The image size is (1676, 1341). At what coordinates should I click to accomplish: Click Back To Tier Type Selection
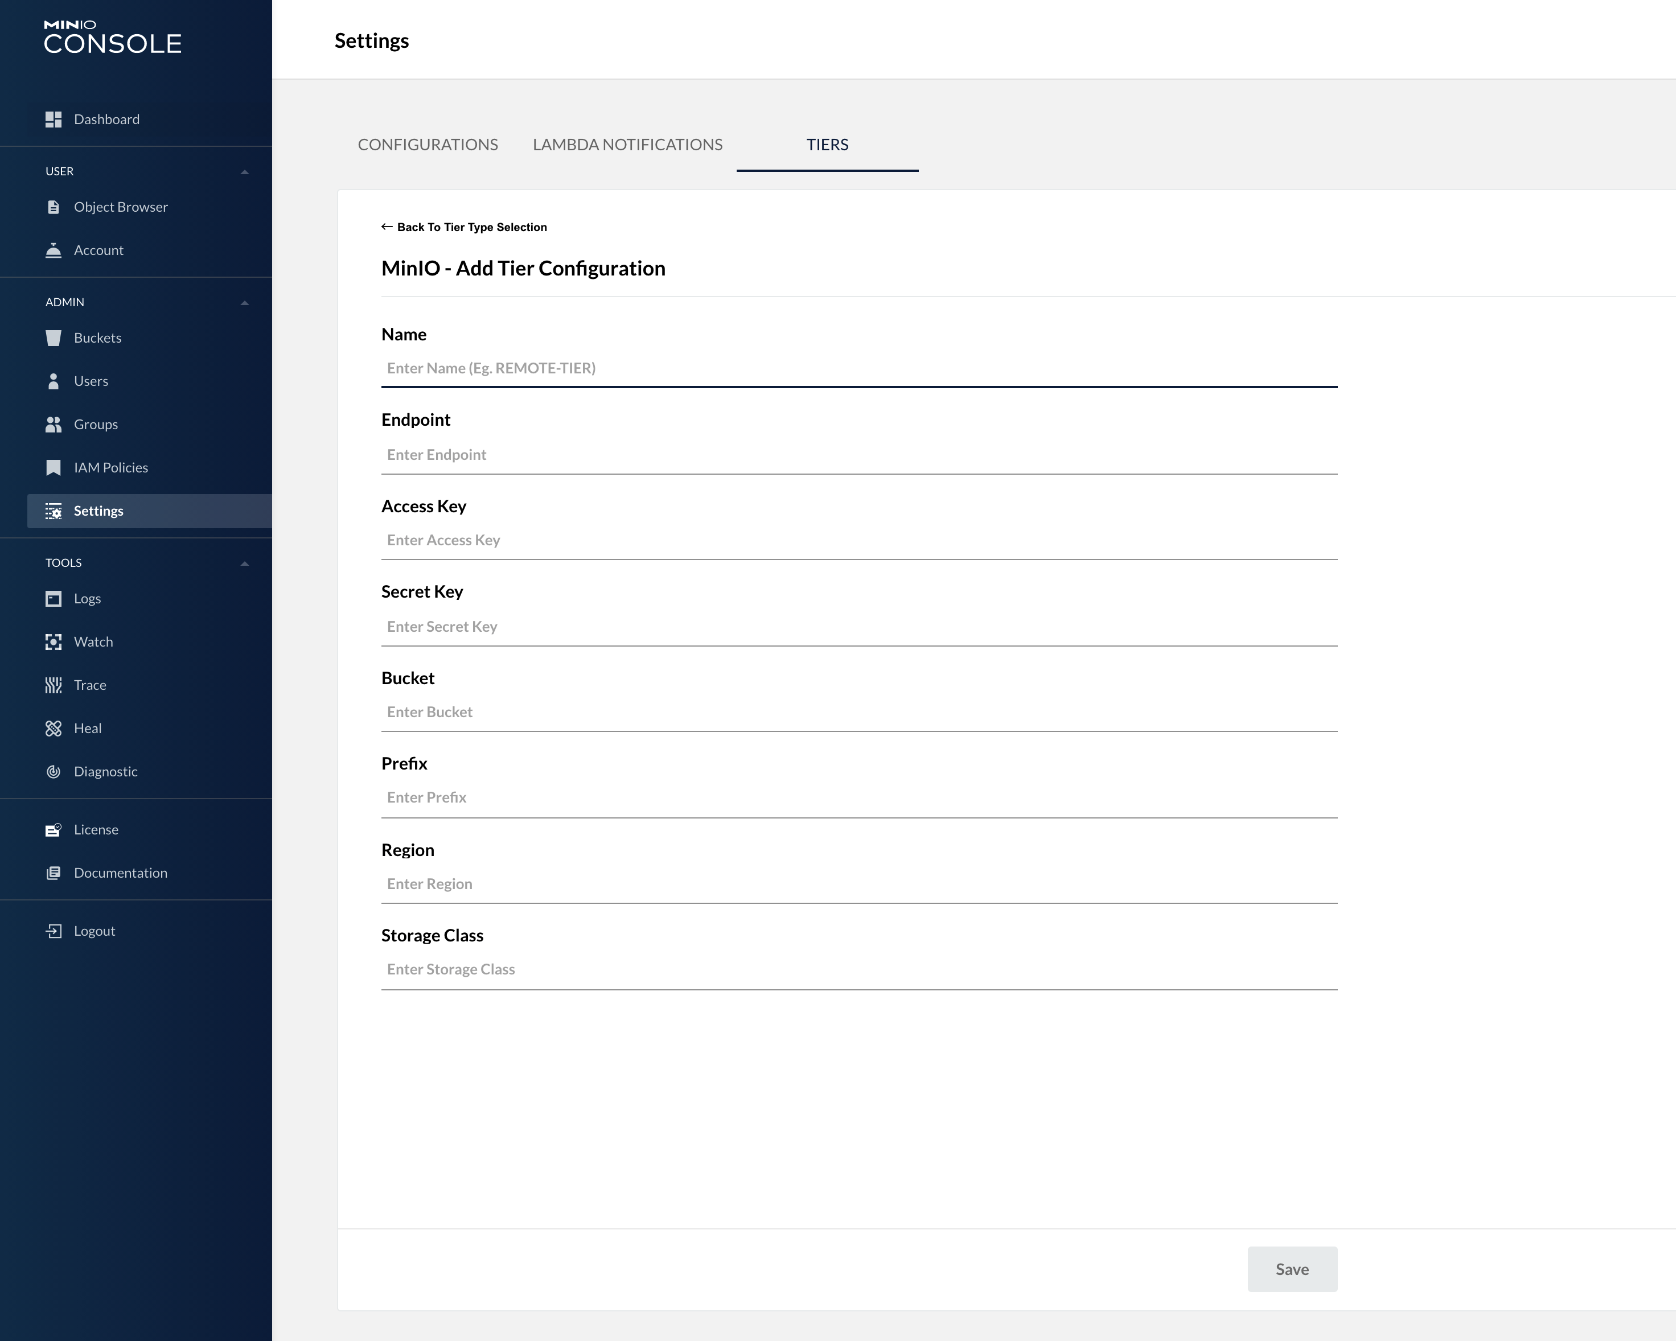click(464, 227)
